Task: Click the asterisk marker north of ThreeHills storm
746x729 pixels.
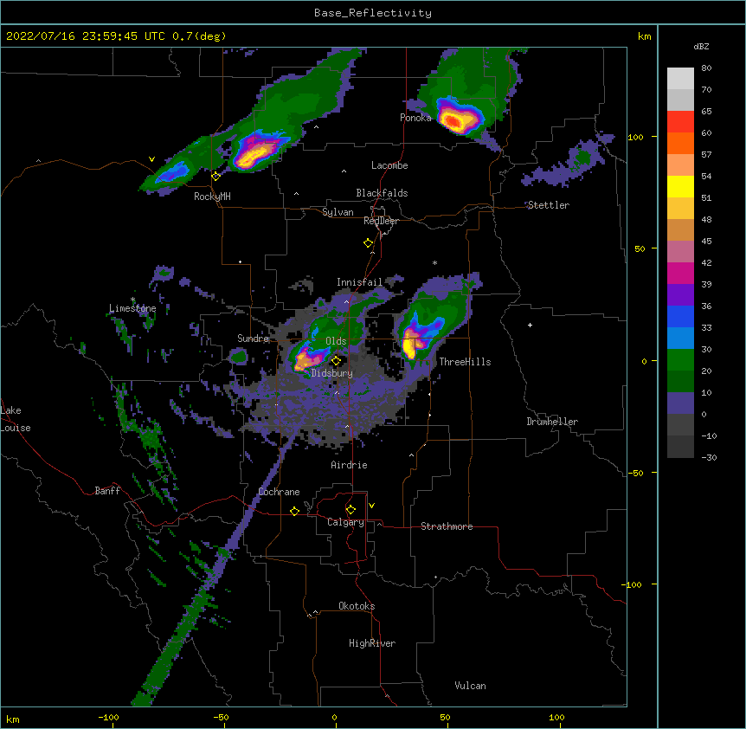Action: coord(434,263)
